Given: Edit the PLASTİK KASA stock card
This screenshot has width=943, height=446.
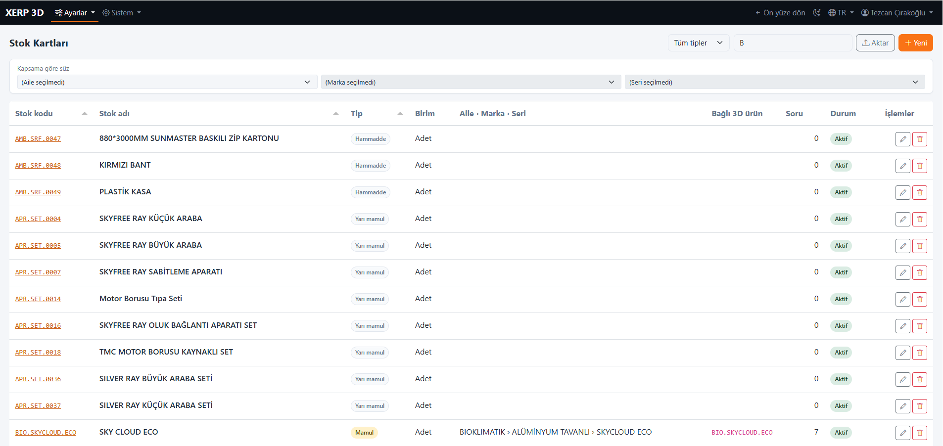Looking at the screenshot, I should (x=903, y=192).
